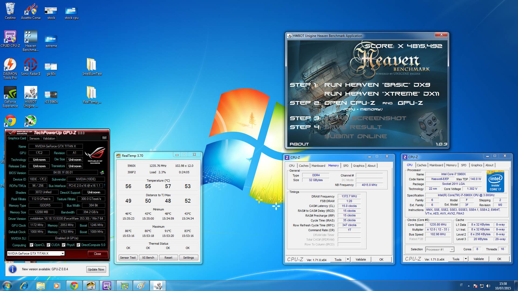This screenshot has width=518, height=291.
Task: Click Tools button in Memory CPU-Z window
Action: [338, 259]
